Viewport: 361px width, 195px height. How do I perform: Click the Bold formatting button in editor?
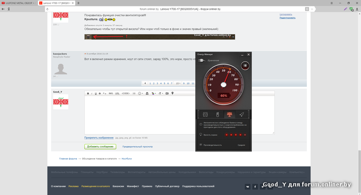click(88, 93)
